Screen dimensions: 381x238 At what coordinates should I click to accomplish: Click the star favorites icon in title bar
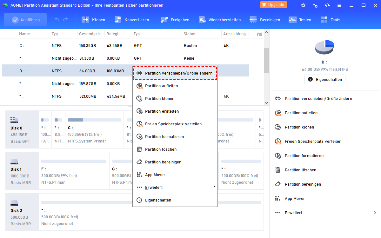point(303,5)
